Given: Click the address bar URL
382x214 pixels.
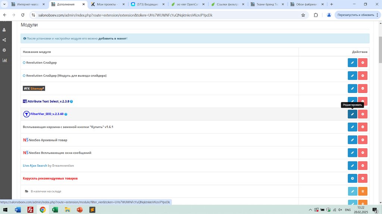Looking at the screenshot, I should [125, 15].
